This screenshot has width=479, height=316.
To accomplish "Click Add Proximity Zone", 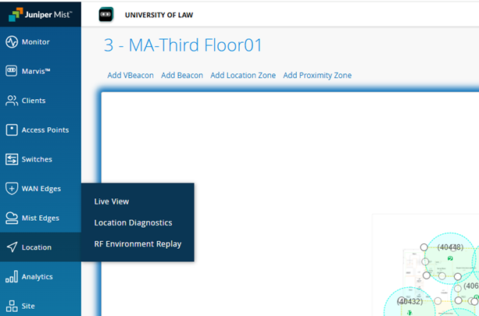I will point(317,76).
